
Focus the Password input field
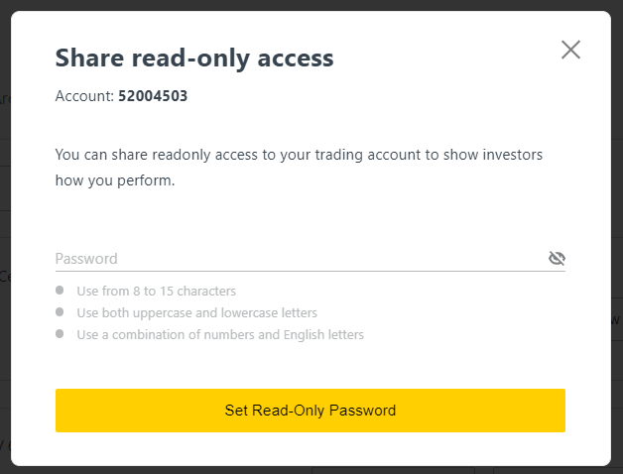pyautogui.click(x=298, y=259)
